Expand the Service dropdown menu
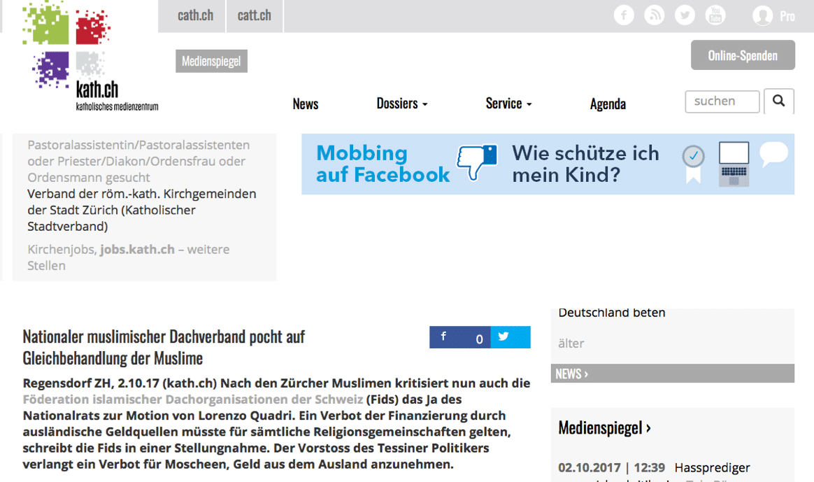 [508, 104]
